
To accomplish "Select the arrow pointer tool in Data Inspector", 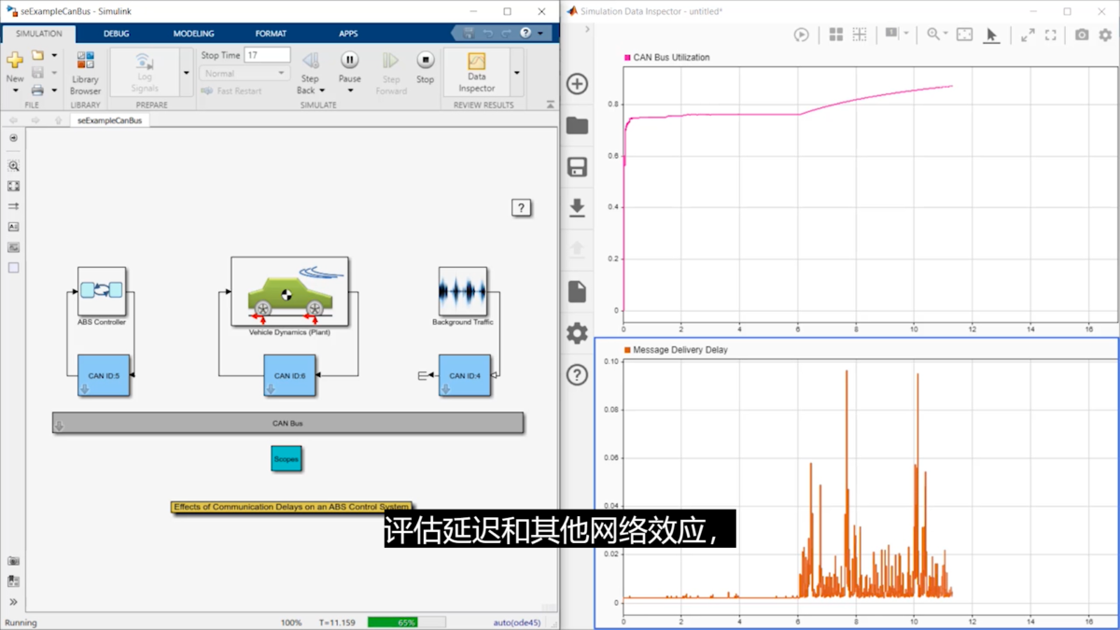I will [x=991, y=35].
